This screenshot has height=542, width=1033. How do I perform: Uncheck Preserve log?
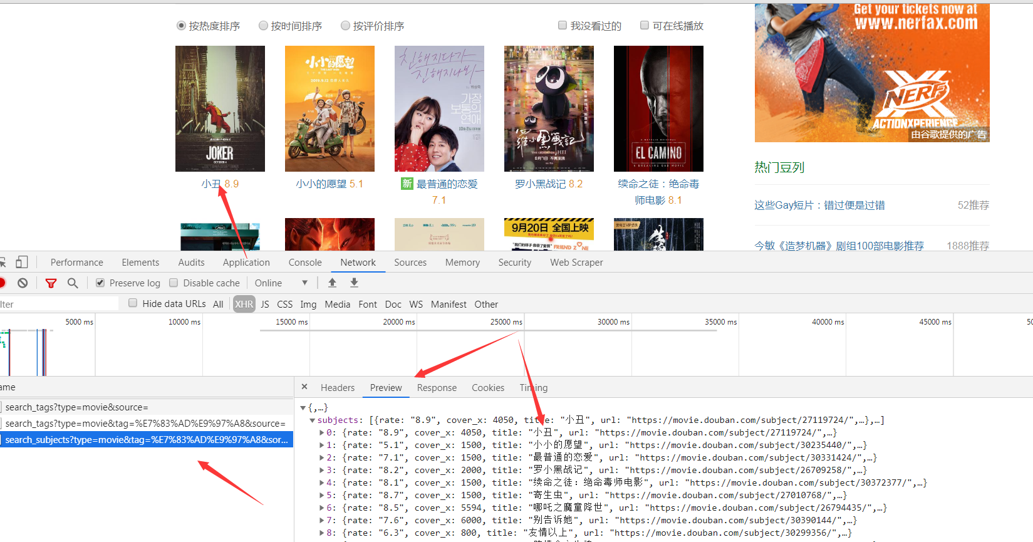(x=100, y=283)
